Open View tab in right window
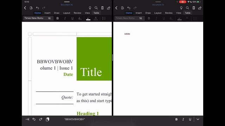The image size is (225, 126). [x=179, y=13]
